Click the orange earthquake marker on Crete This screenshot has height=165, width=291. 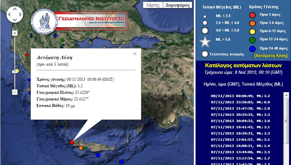81,148
